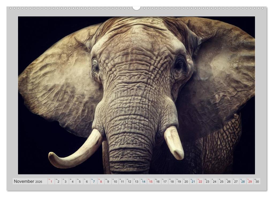Click the November 2026 month label
The width and height of the screenshot is (273, 197).
click(x=28, y=181)
